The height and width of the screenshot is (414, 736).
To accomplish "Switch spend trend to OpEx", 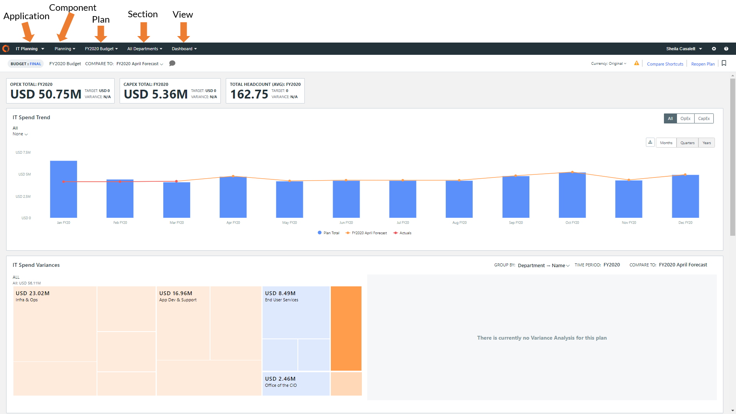I will [685, 118].
